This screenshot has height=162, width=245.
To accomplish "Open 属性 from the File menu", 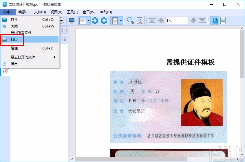I will point(30,48).
